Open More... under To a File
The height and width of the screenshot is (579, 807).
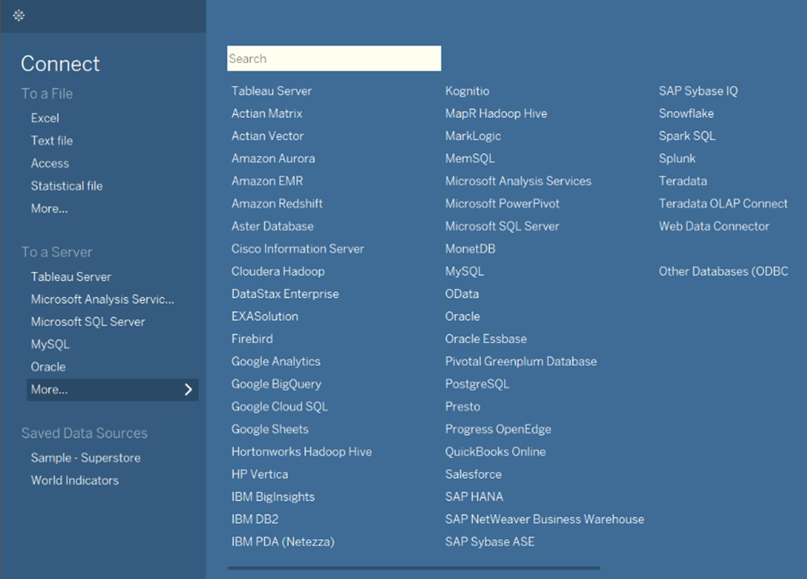[50, 208]
